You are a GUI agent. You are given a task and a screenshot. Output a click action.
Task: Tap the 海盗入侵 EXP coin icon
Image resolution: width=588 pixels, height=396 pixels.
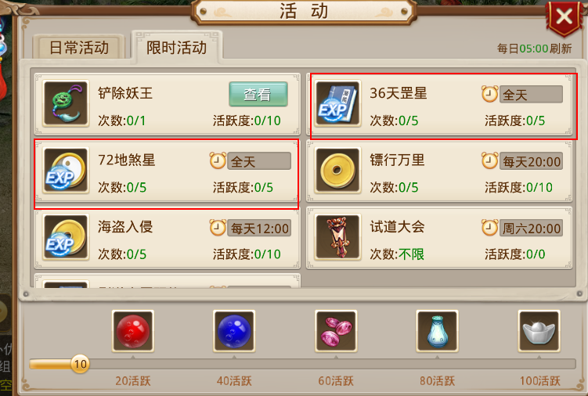click(x=66, y=237)
